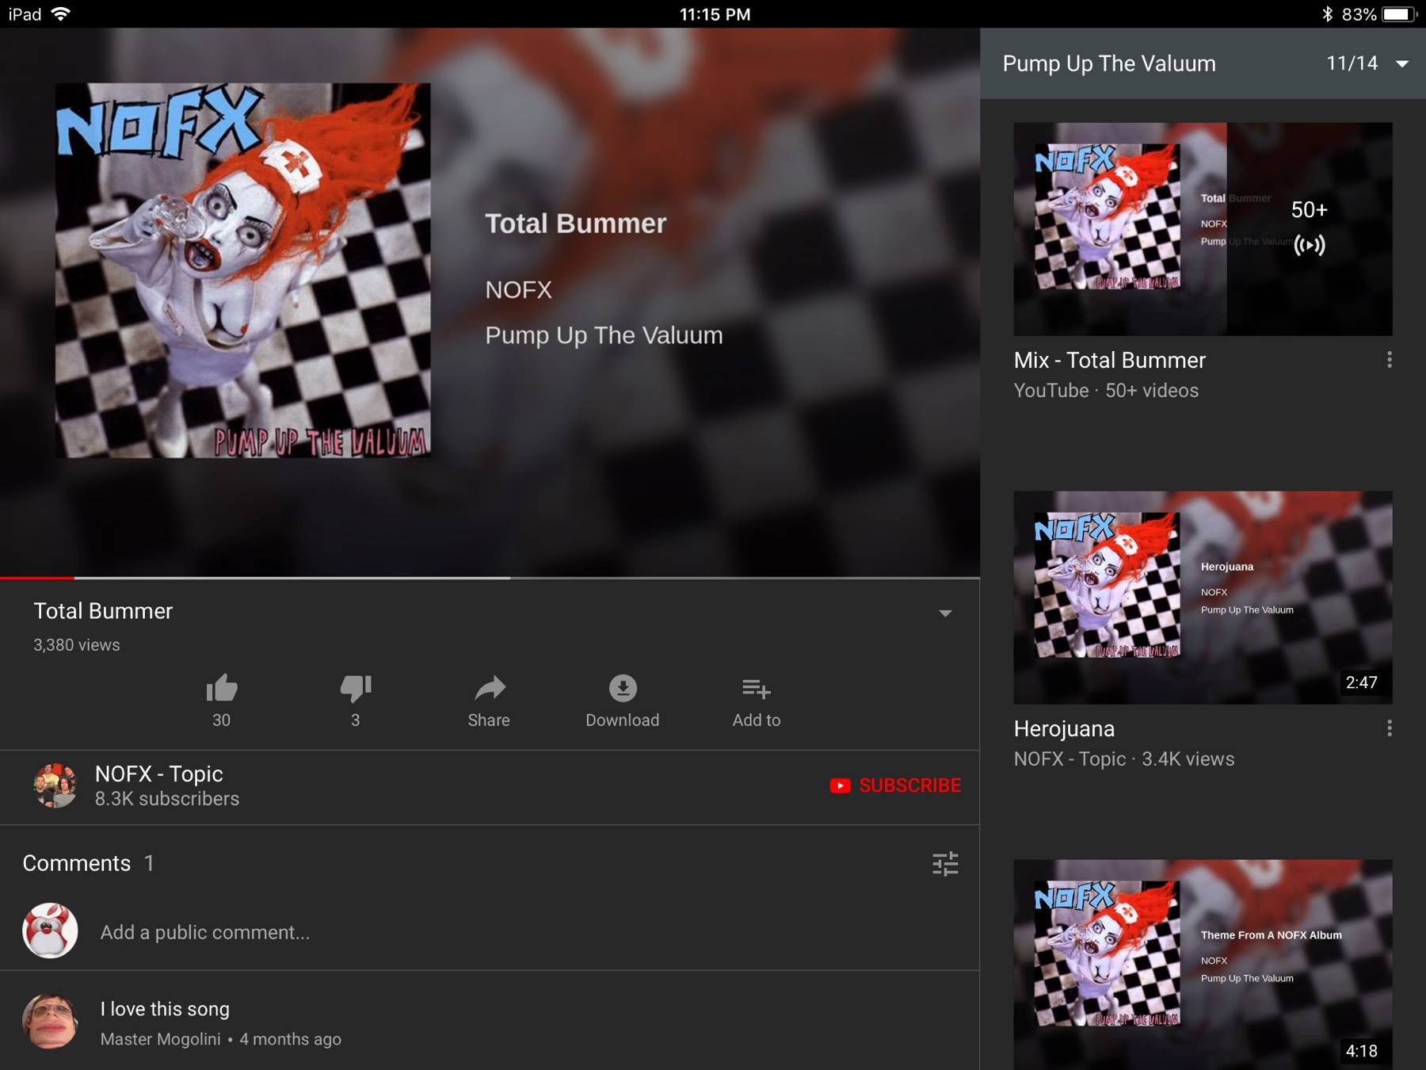Subscribe to NOFX - Topic
Screen dimensions: 1426x1070
tap(895, 785)
